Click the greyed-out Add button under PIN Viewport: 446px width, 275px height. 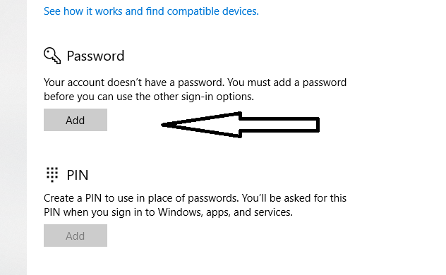click(76, 236)
